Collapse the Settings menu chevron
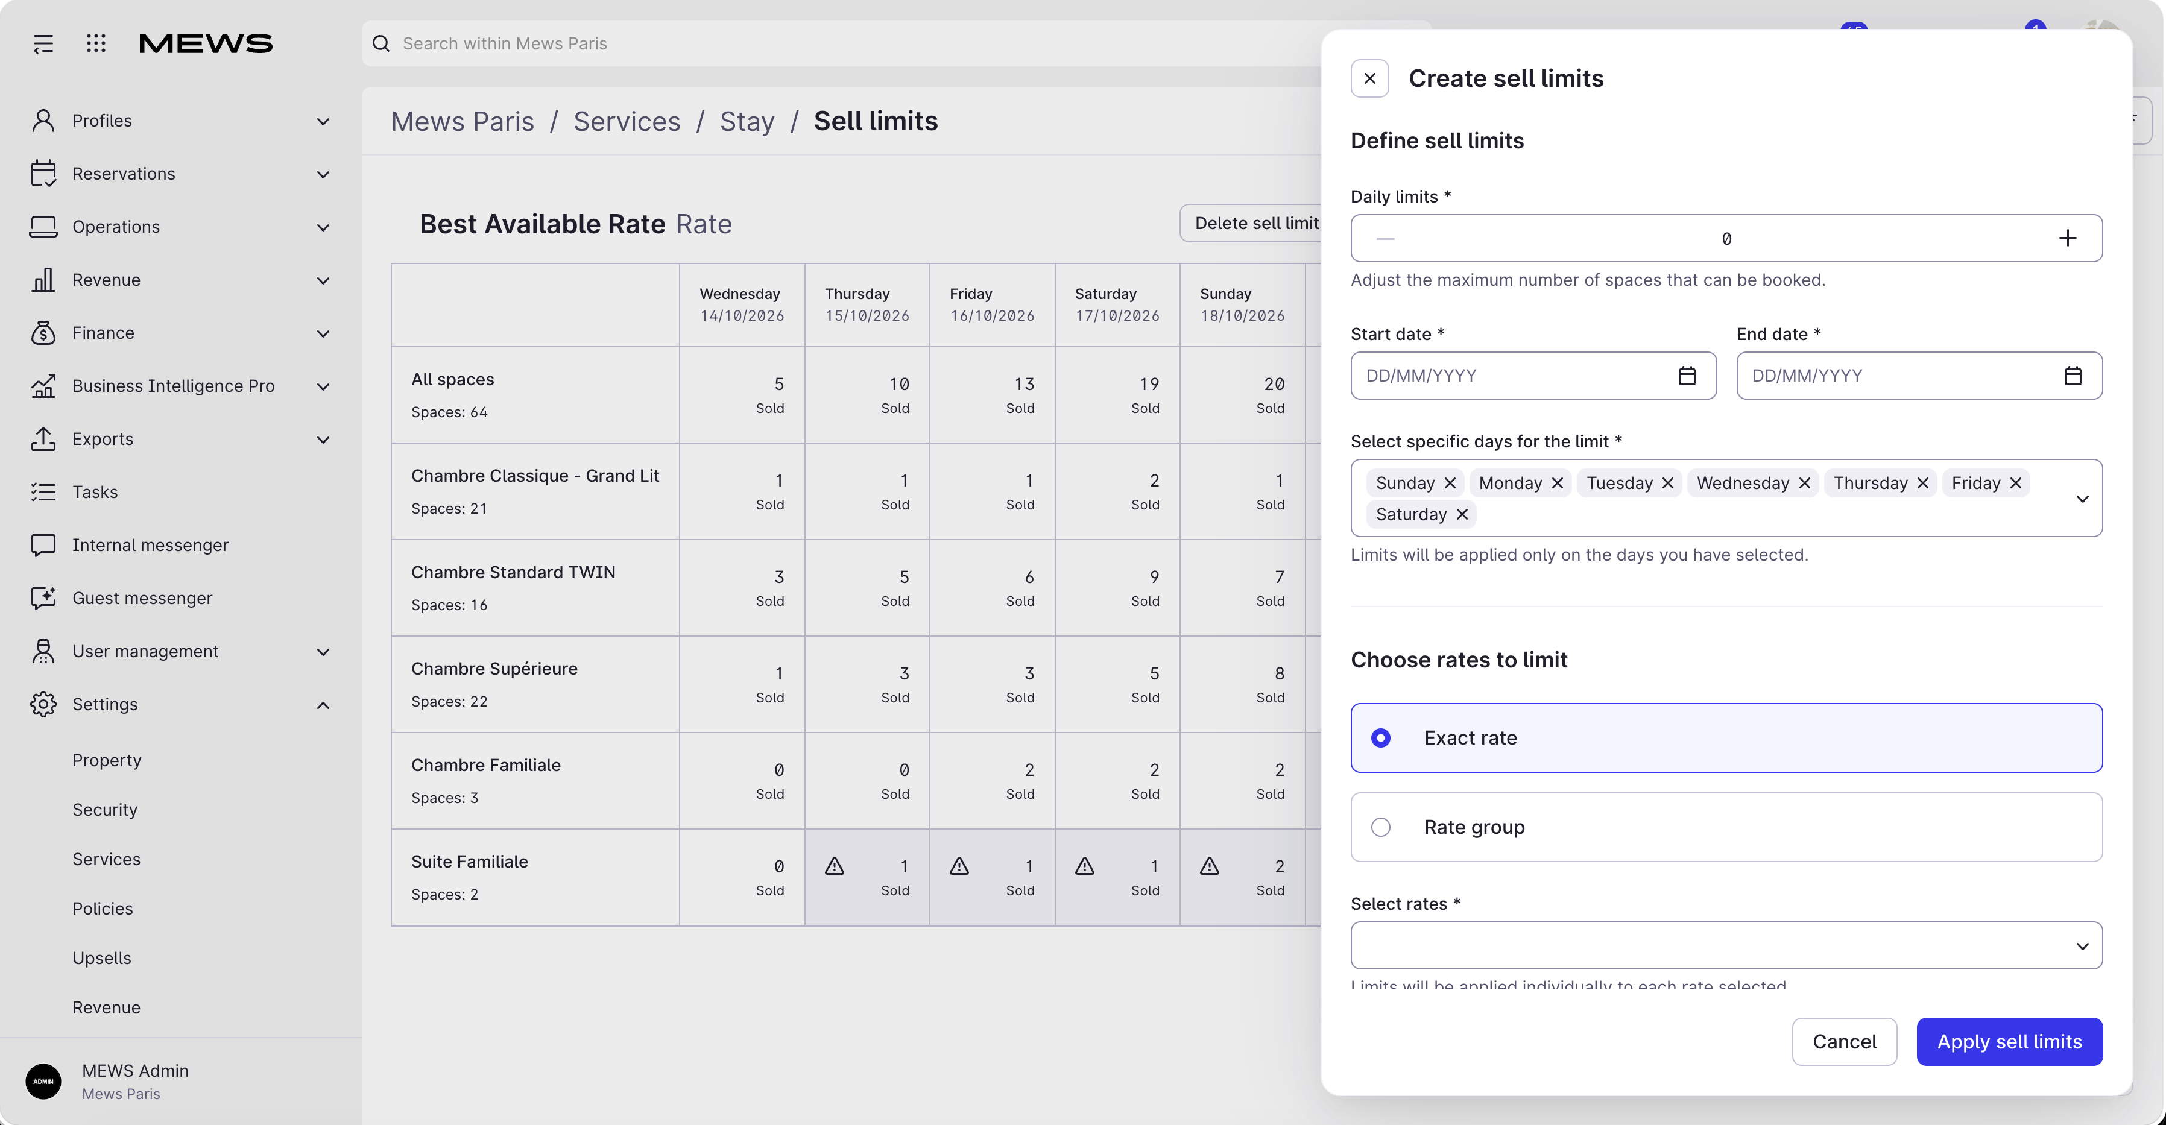This screenshot has width=2166, height=1125. [x=323, y=705]
